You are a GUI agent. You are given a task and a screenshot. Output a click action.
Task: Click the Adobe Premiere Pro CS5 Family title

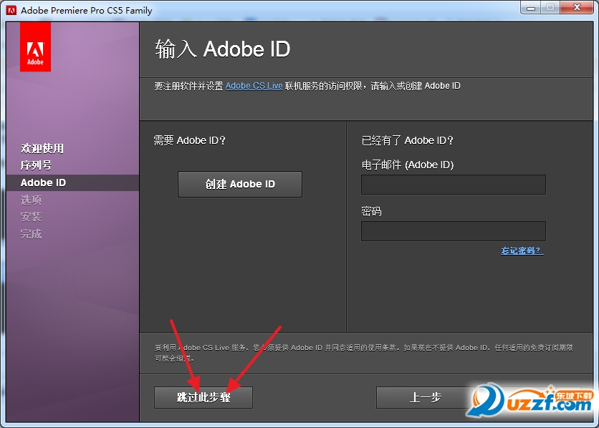click(x=86, y=10)
